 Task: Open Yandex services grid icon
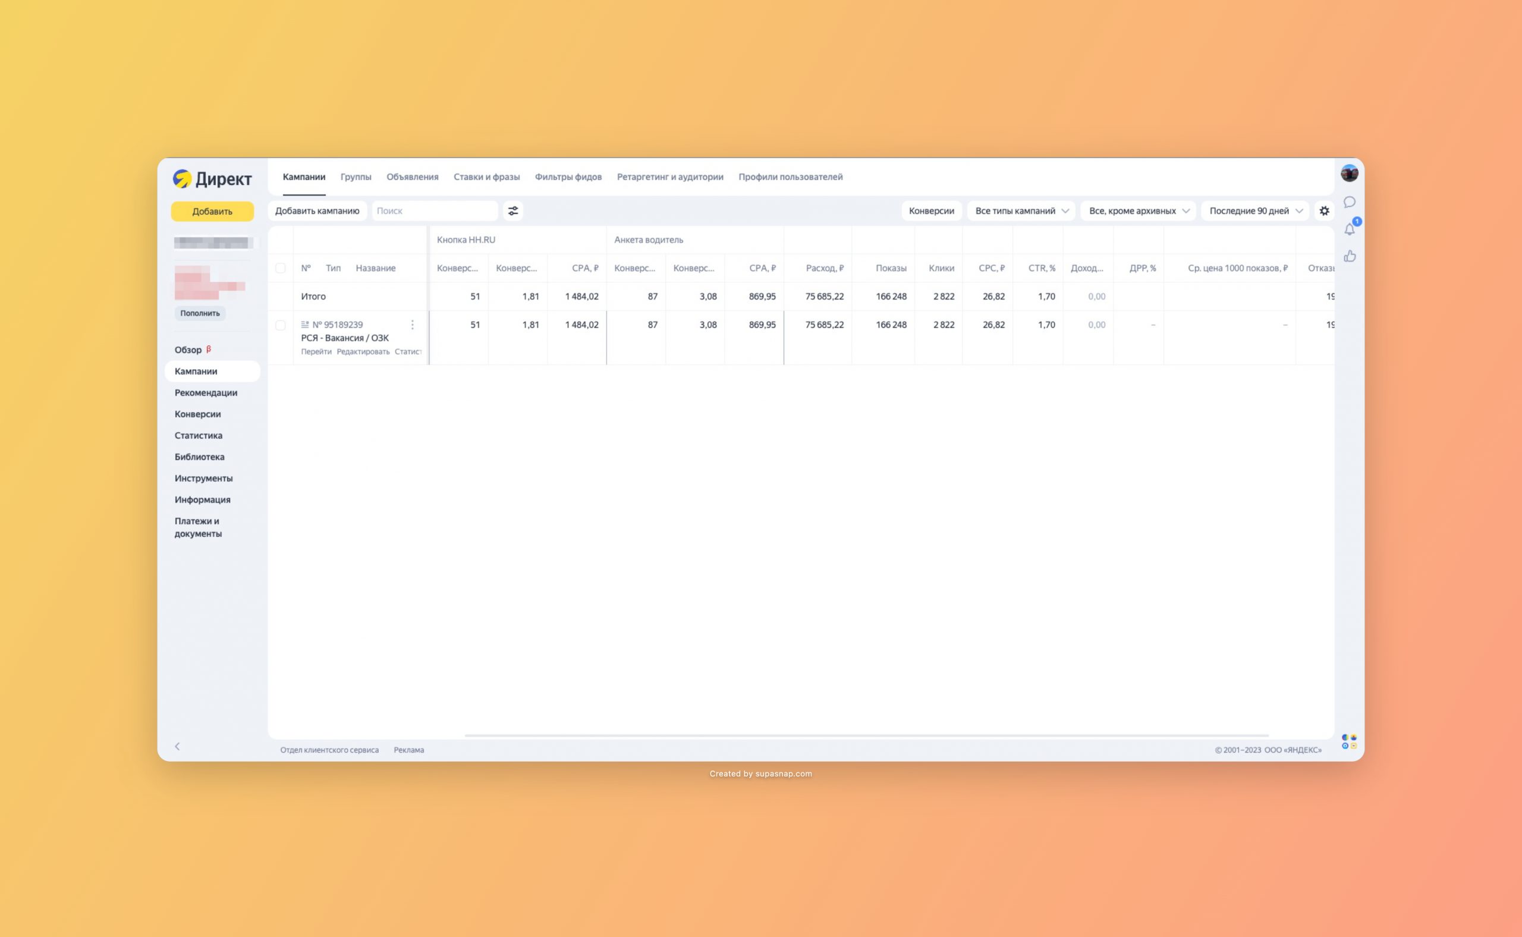[1348, 741]
